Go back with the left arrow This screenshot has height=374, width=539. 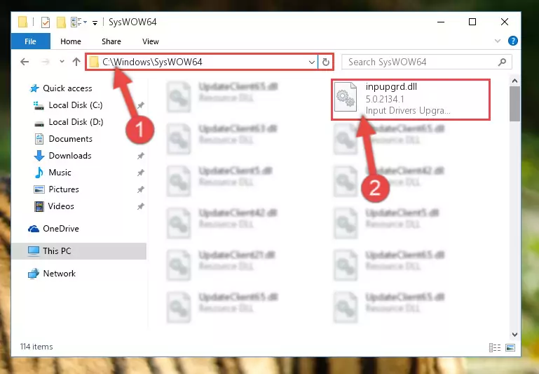click(x=25, y=62)
